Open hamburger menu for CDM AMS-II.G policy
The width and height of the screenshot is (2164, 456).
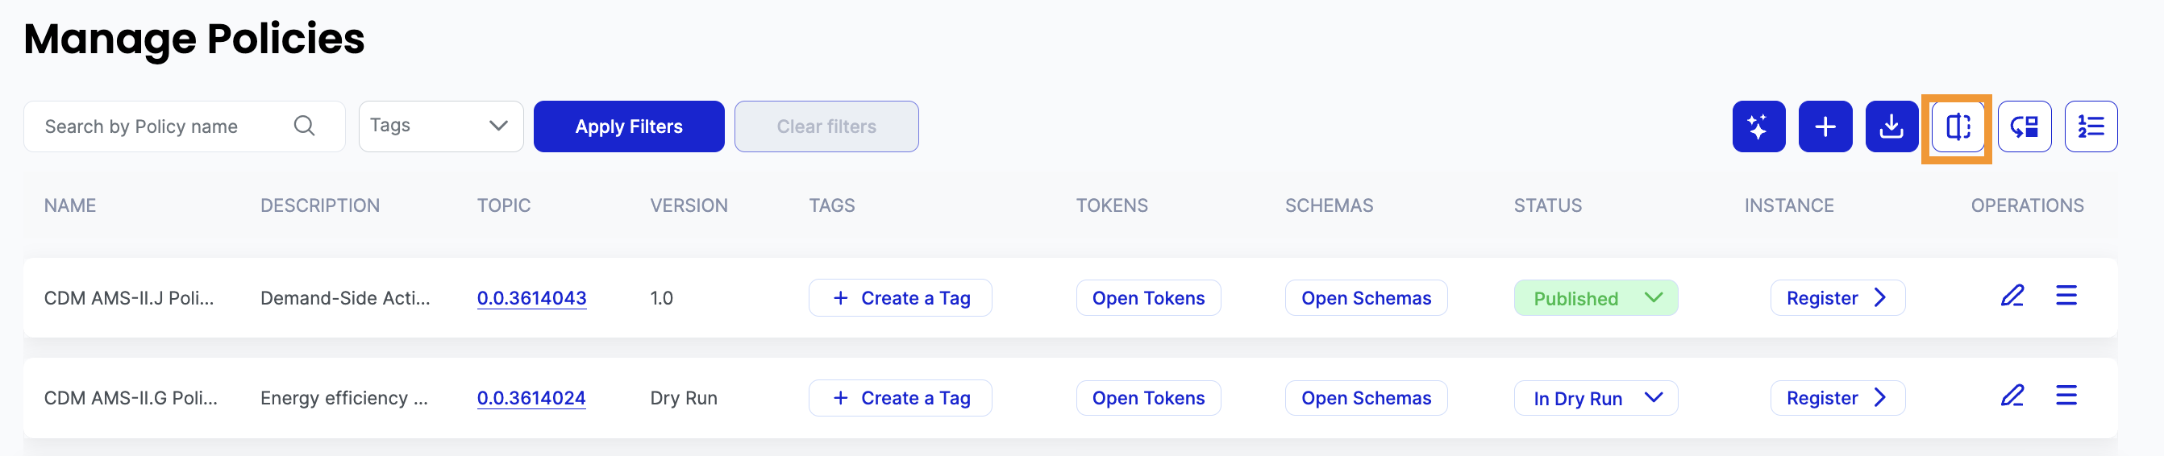point(2066,396)
